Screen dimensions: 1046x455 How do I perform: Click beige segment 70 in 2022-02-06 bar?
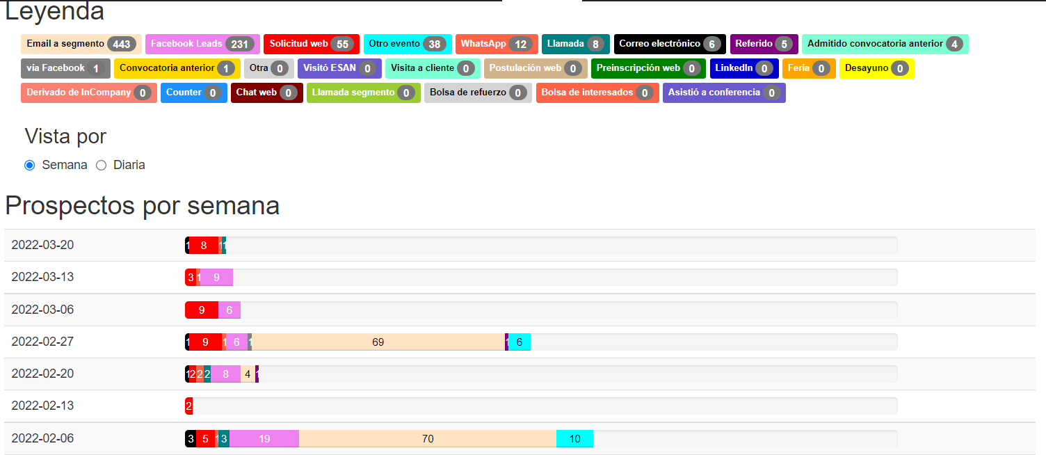click(428, 438)
